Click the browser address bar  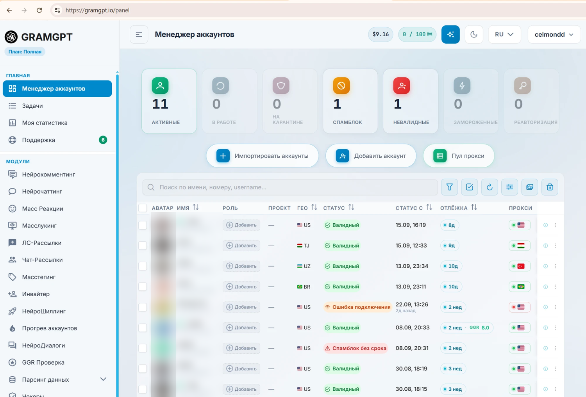pyautogui.click(x=318, y=10)
